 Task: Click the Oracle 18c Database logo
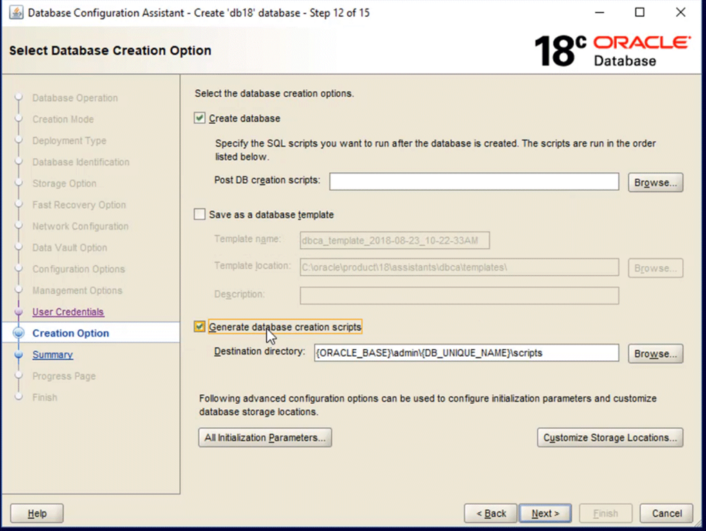(612, 50)
